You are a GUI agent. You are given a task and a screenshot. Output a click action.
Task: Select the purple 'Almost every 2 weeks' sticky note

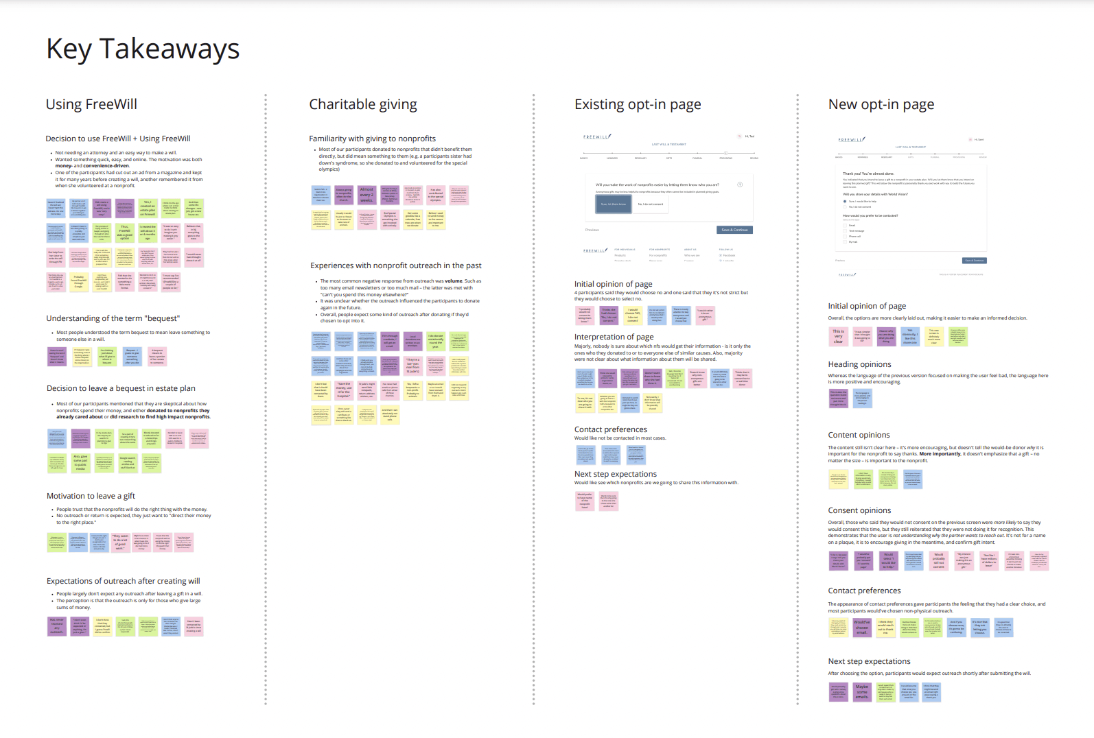click(x=366, y=195)
